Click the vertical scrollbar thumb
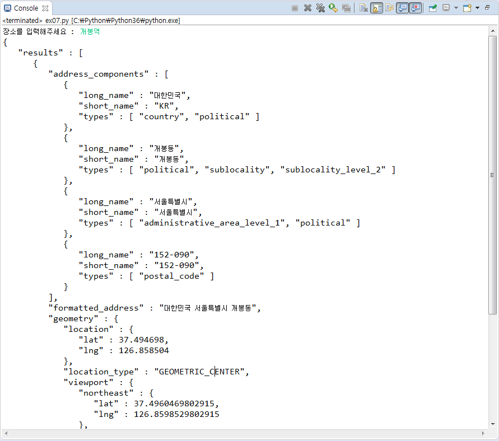This screenshot has height=441, width=499. point(493,175)
